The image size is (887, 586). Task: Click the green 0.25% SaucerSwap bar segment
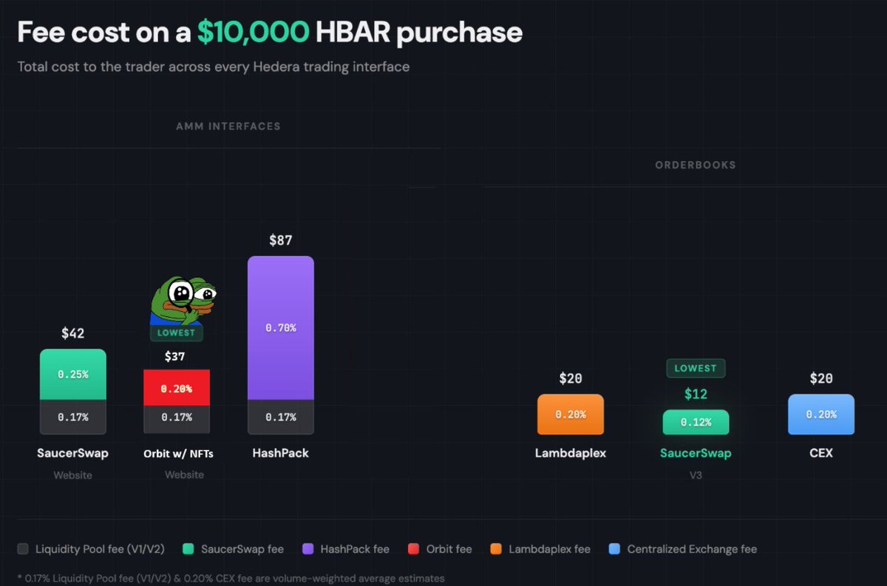tap(73, 375)
